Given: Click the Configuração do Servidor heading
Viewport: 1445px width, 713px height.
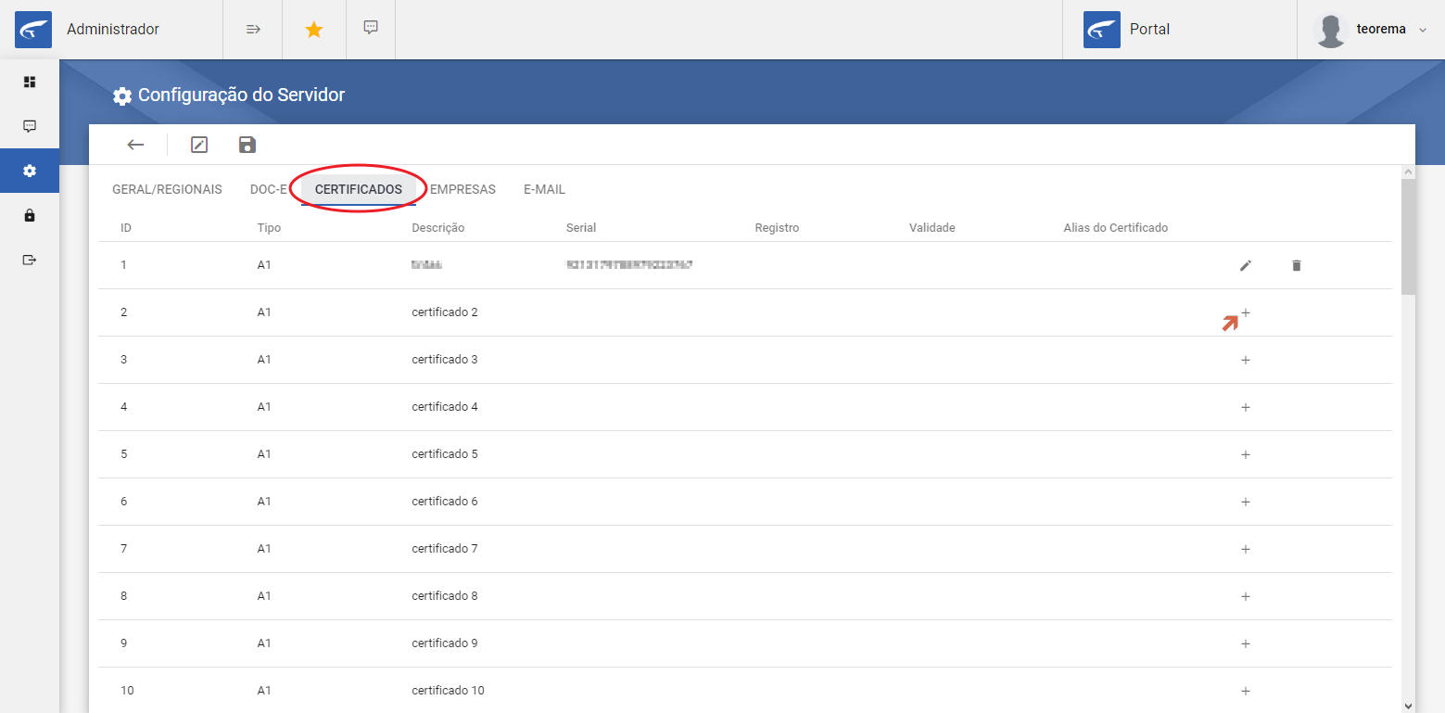Looking at the screenshot, I should [x=241, y=95].
